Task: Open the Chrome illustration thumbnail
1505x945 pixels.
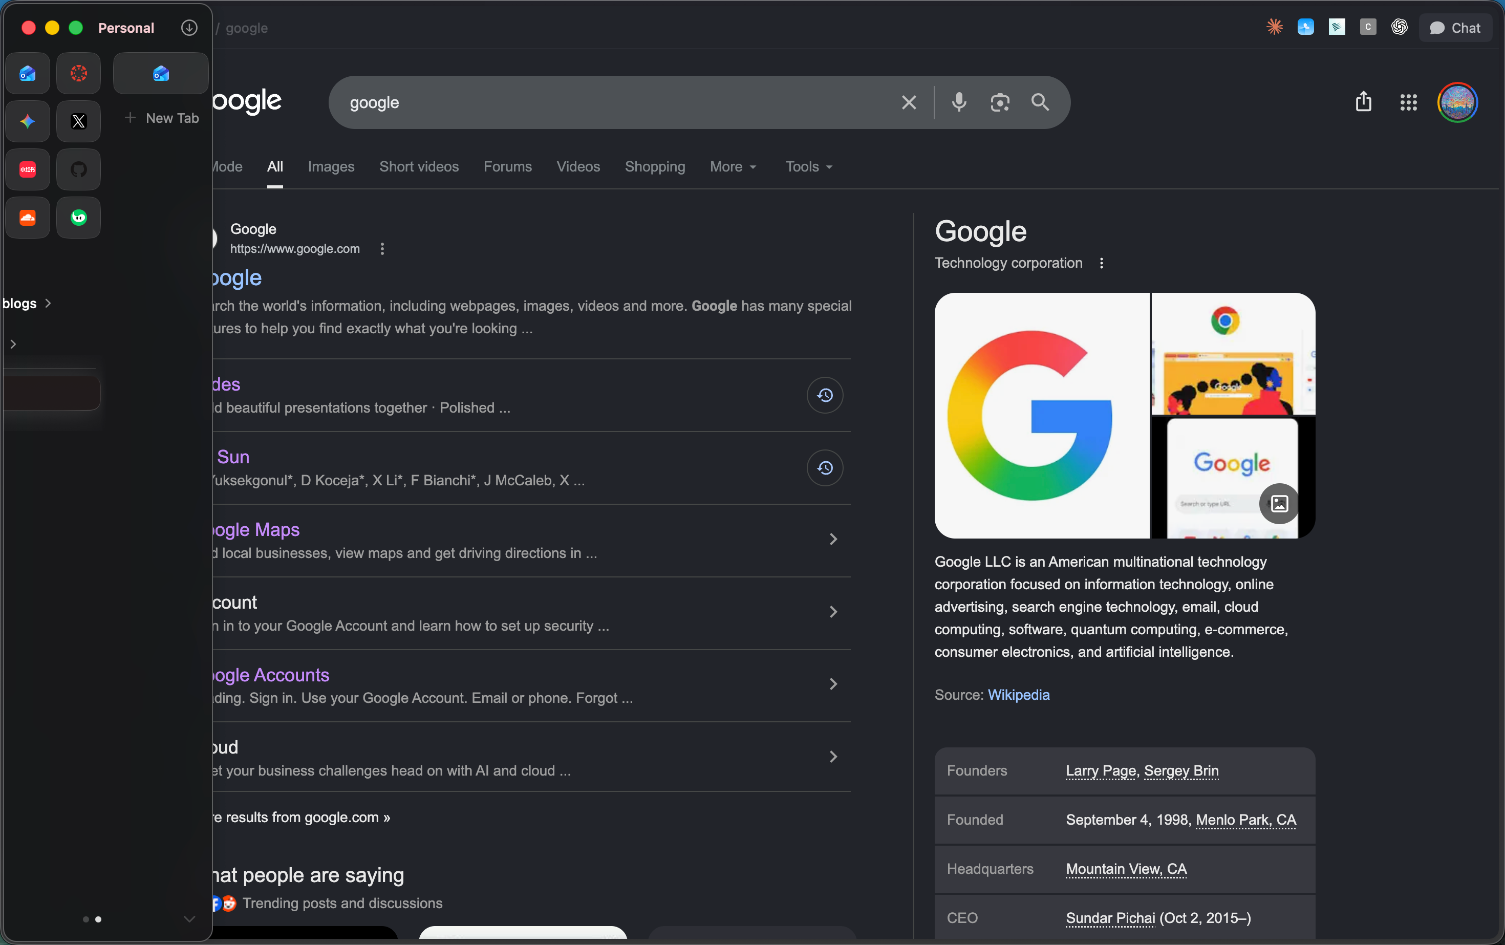Action: 1234,354
